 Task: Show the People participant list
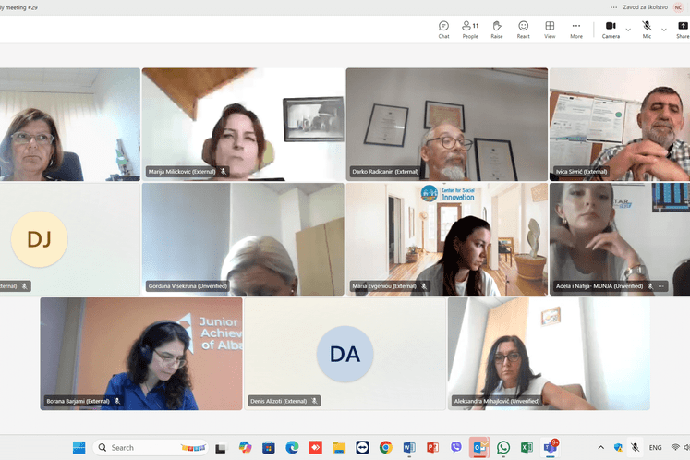pos(470,30)
